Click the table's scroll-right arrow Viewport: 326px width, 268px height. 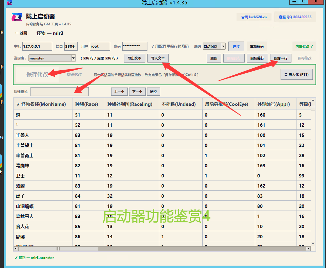(308, 248)
